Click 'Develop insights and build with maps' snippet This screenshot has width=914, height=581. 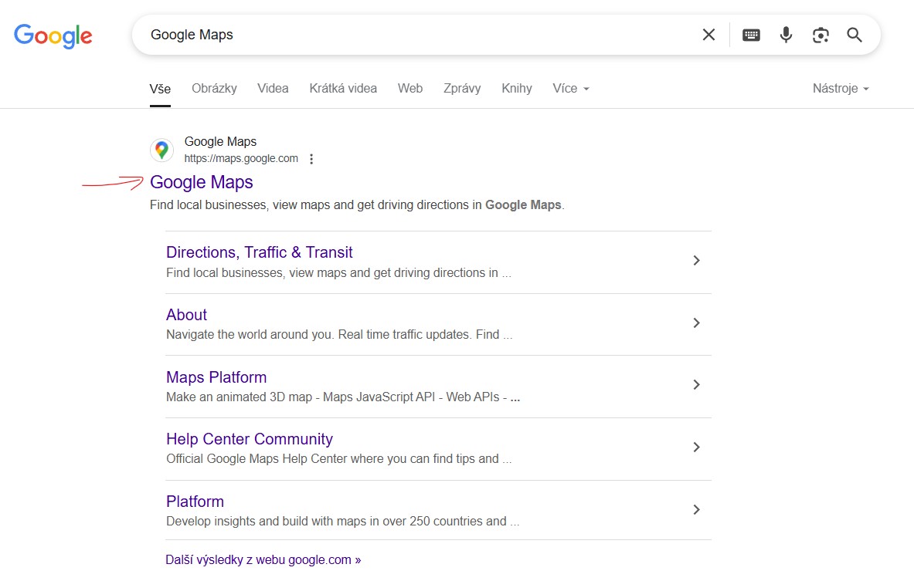coord(342,521)
